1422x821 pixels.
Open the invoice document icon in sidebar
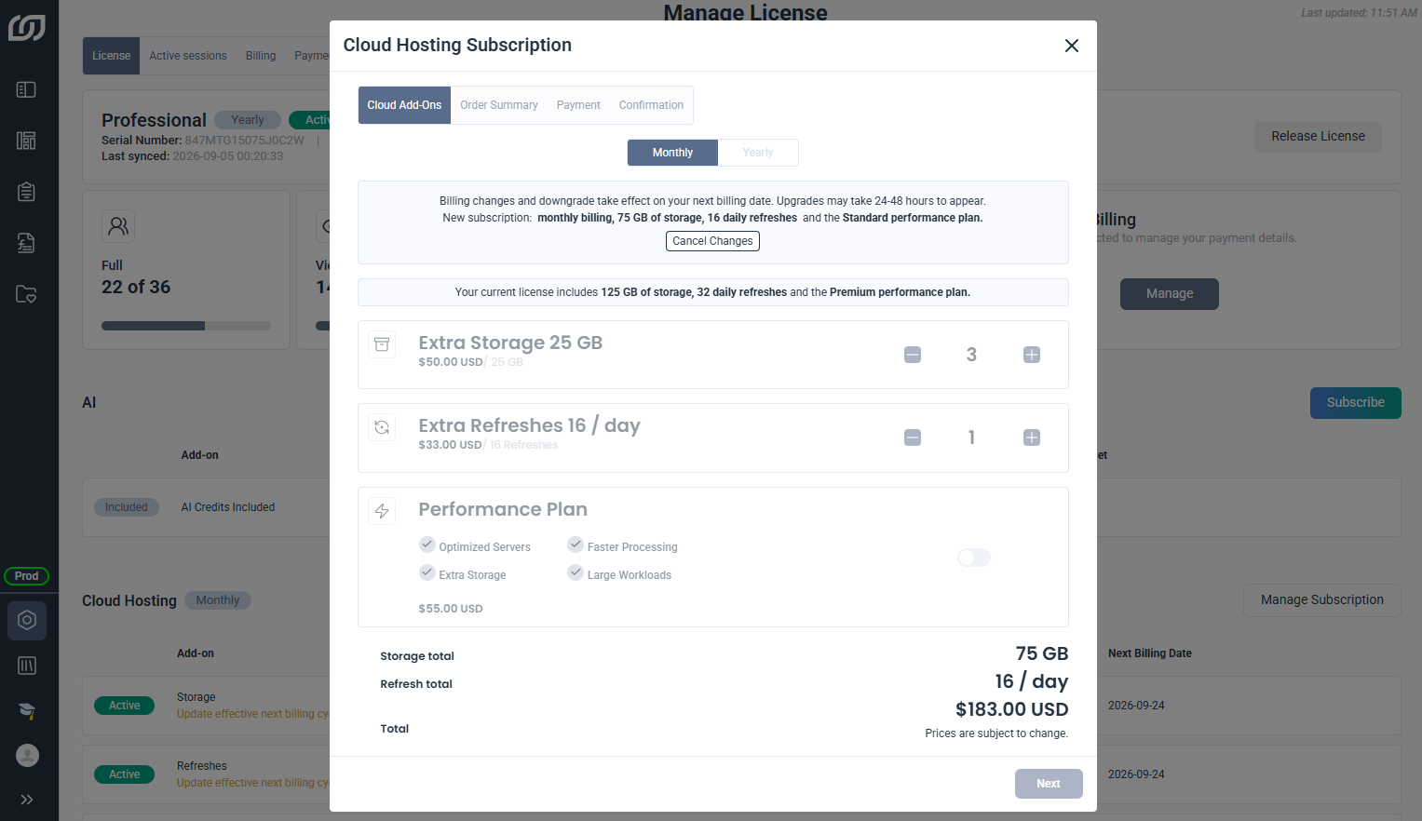click(26, 243)
